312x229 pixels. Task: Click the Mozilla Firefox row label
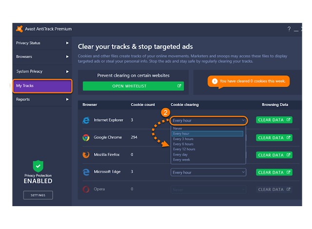pyautogui.click(x=107, y=155)
